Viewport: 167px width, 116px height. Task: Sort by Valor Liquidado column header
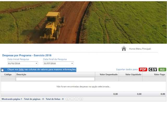(x=130, y=74)
